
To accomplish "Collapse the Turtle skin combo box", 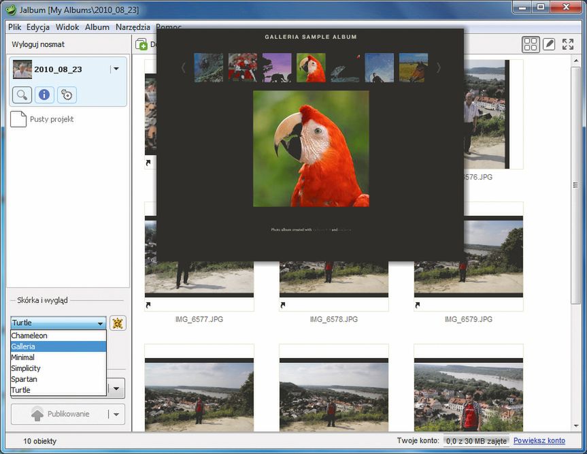I will 100,323.
